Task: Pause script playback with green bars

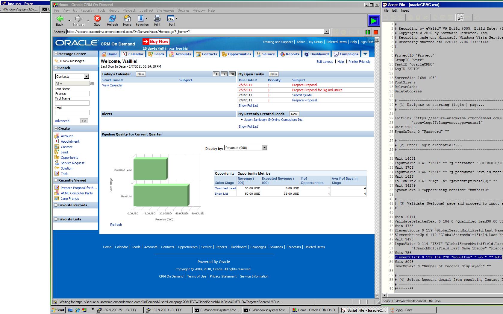Action: click(x=368, y=32)
